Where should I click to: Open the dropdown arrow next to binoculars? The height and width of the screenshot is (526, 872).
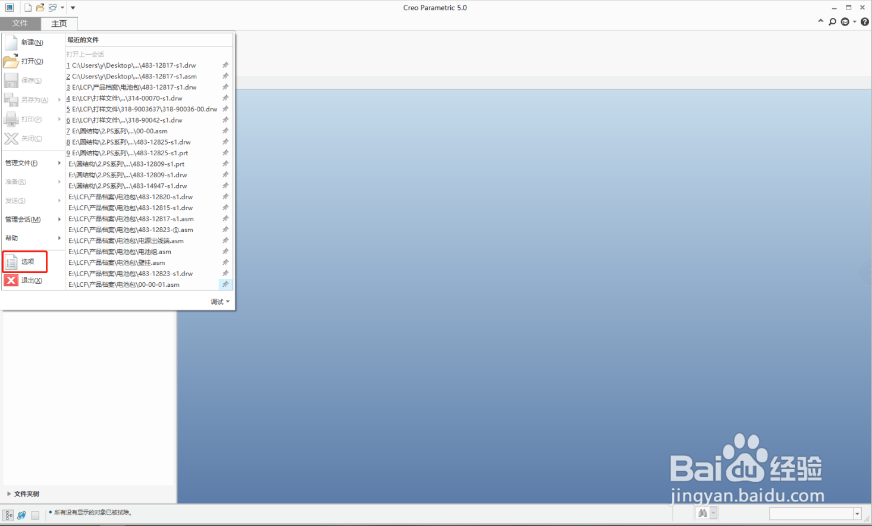[x=713, y=513]
